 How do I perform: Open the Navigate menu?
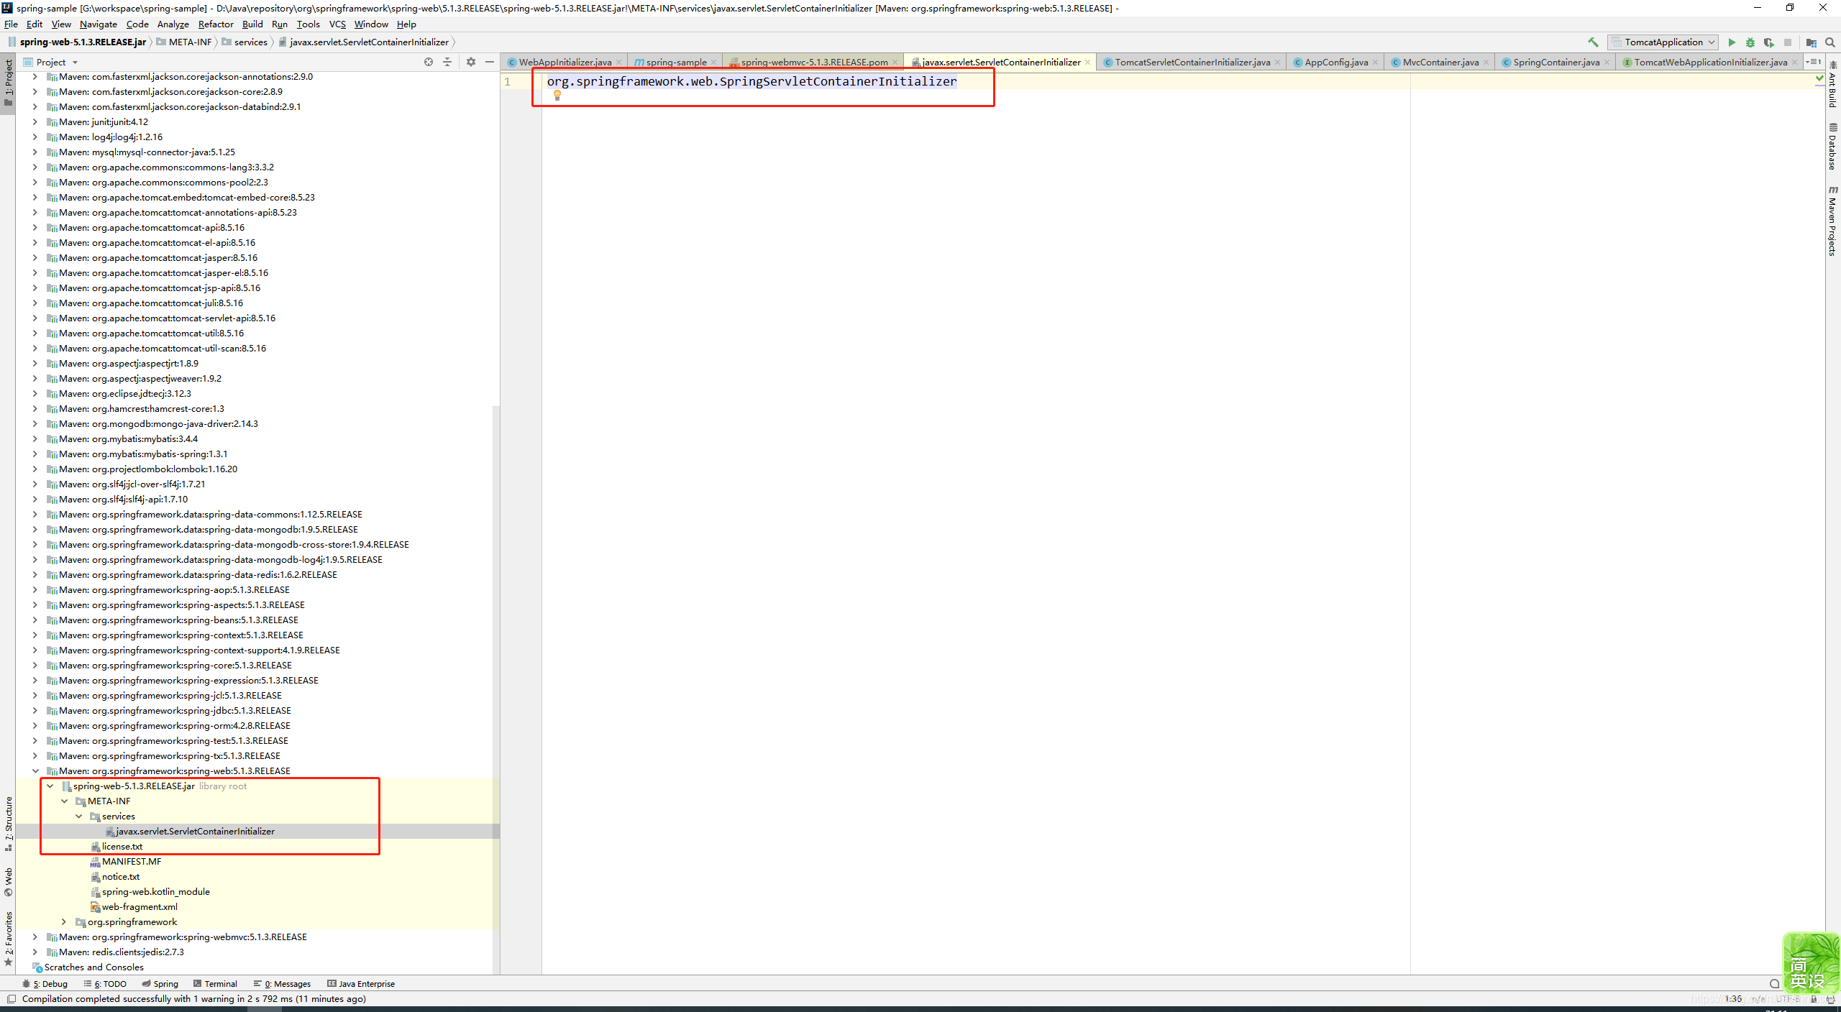[x=99, y=24]
